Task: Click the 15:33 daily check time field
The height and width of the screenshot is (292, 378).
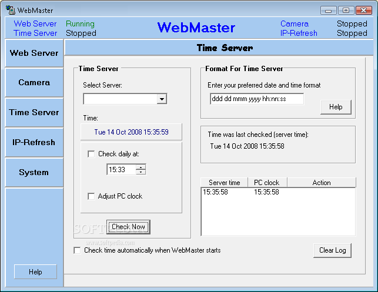Action: pyautogui.click(x=121, y=170)
